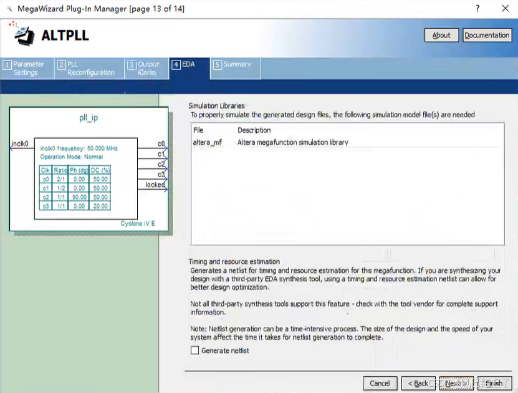The image size is (518, 393).
Task: Click the c1 ratio 1/2 cell
Action: point(60,188)
